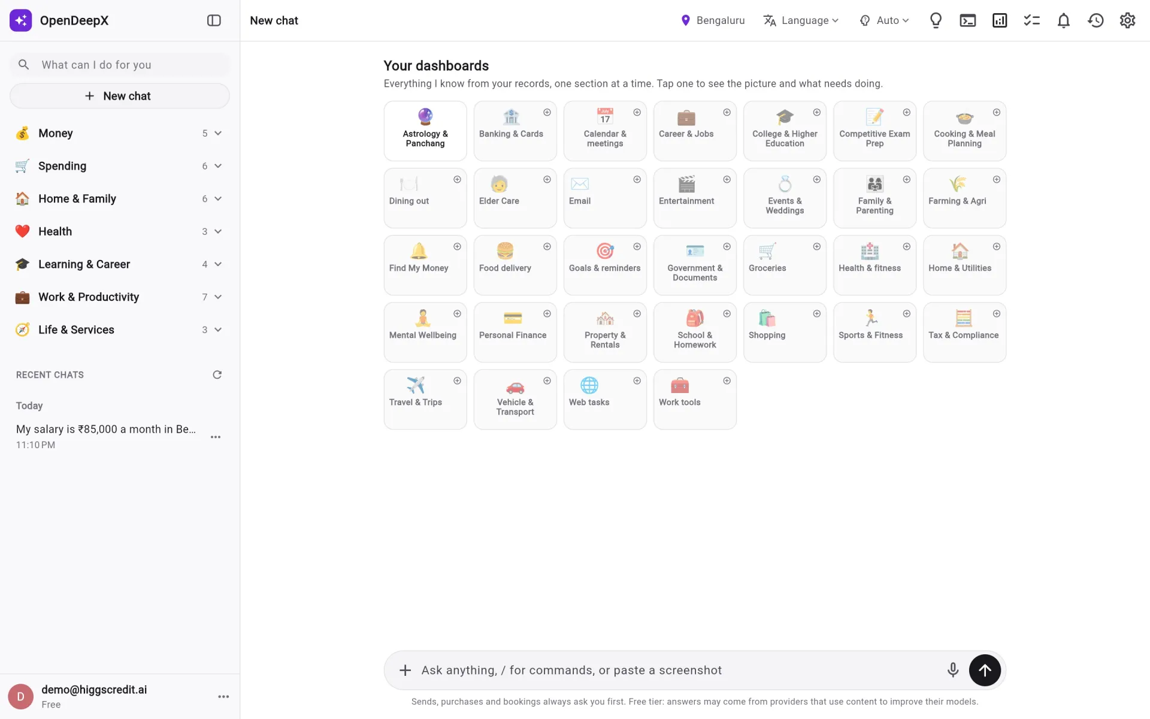Click the 'What can I do for you' search field
Image resolution: width=1150 pixels, height=719 pixels.
pos(119,65)
